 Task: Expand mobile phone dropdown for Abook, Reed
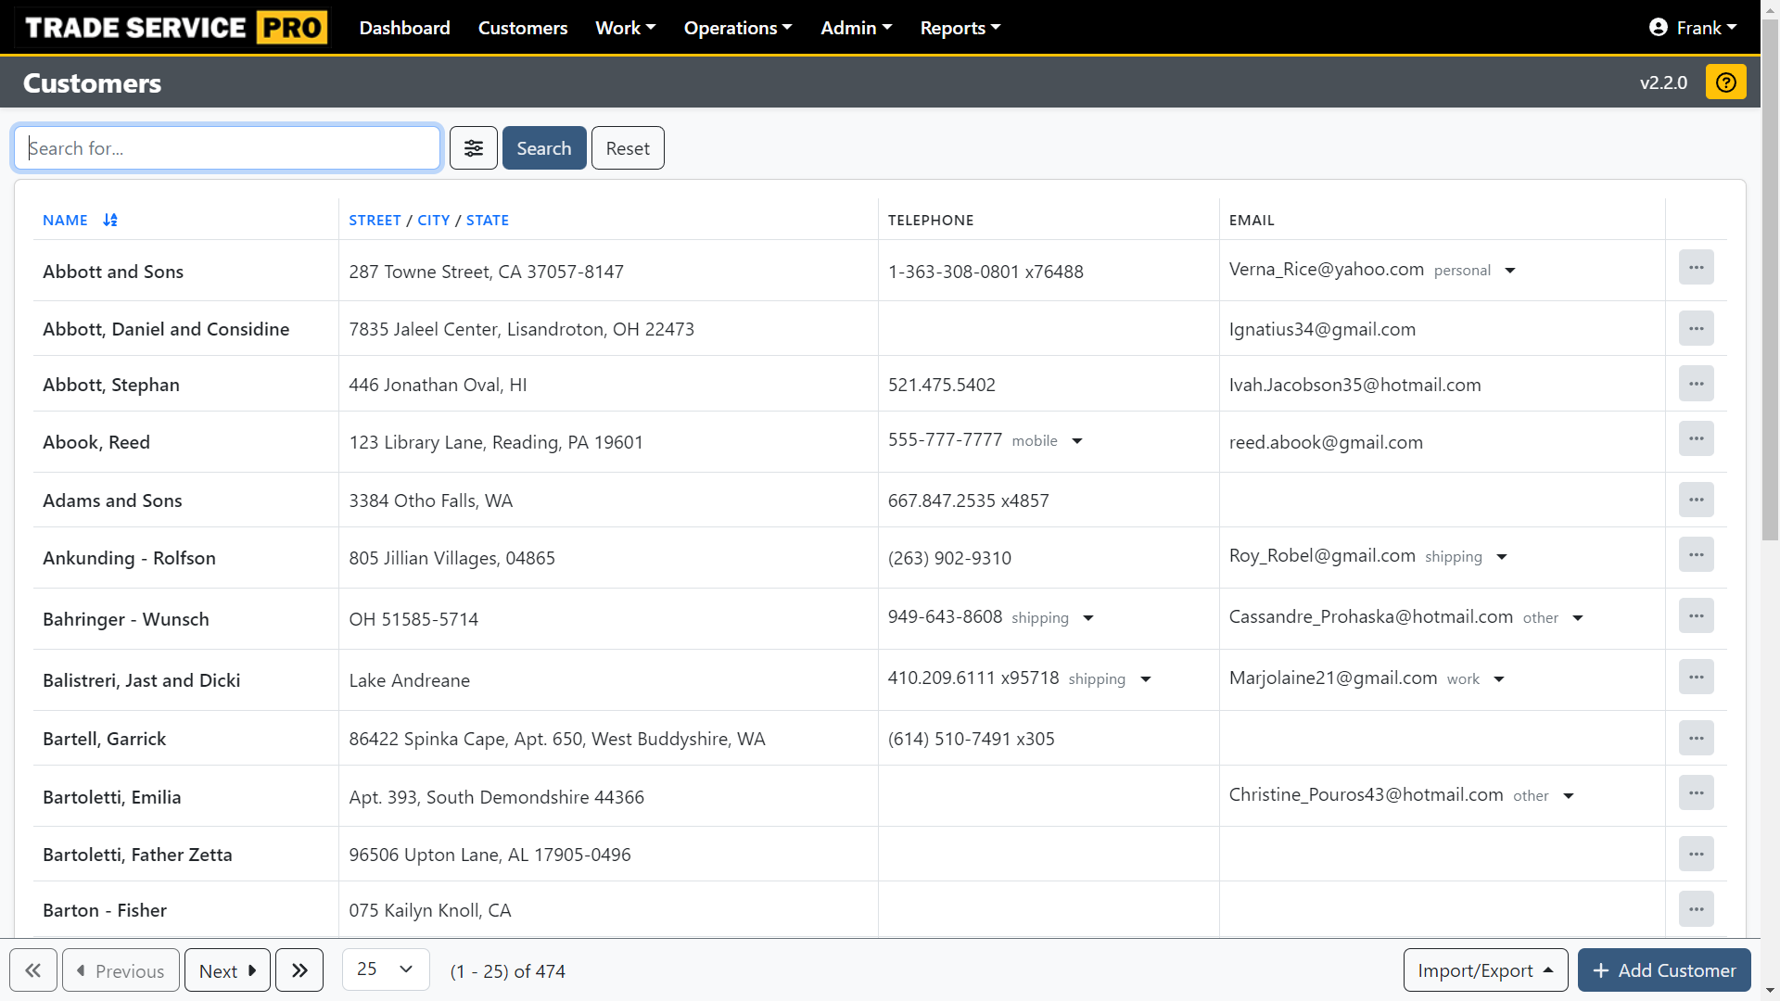click(x=1076, y=441)
